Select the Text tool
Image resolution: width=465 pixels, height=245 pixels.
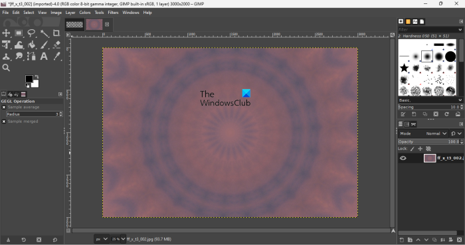click(44, 56)
